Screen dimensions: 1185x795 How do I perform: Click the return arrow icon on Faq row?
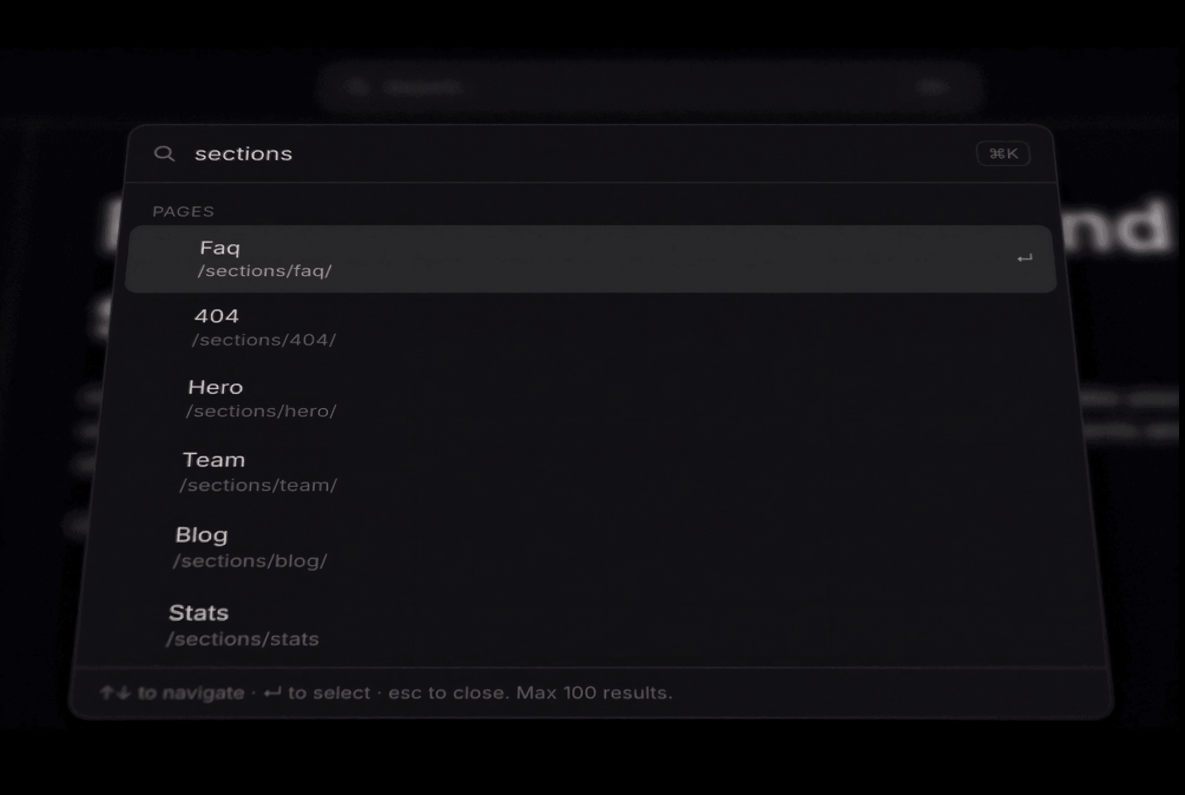(x=1024, y=259)
